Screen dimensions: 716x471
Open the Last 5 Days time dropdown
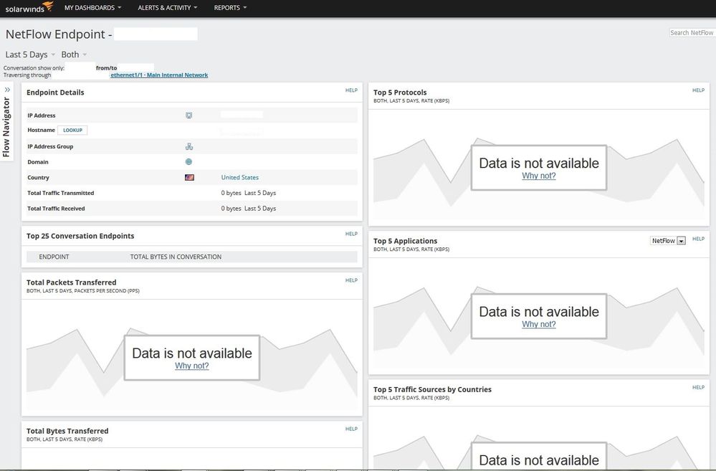[30, 54]
